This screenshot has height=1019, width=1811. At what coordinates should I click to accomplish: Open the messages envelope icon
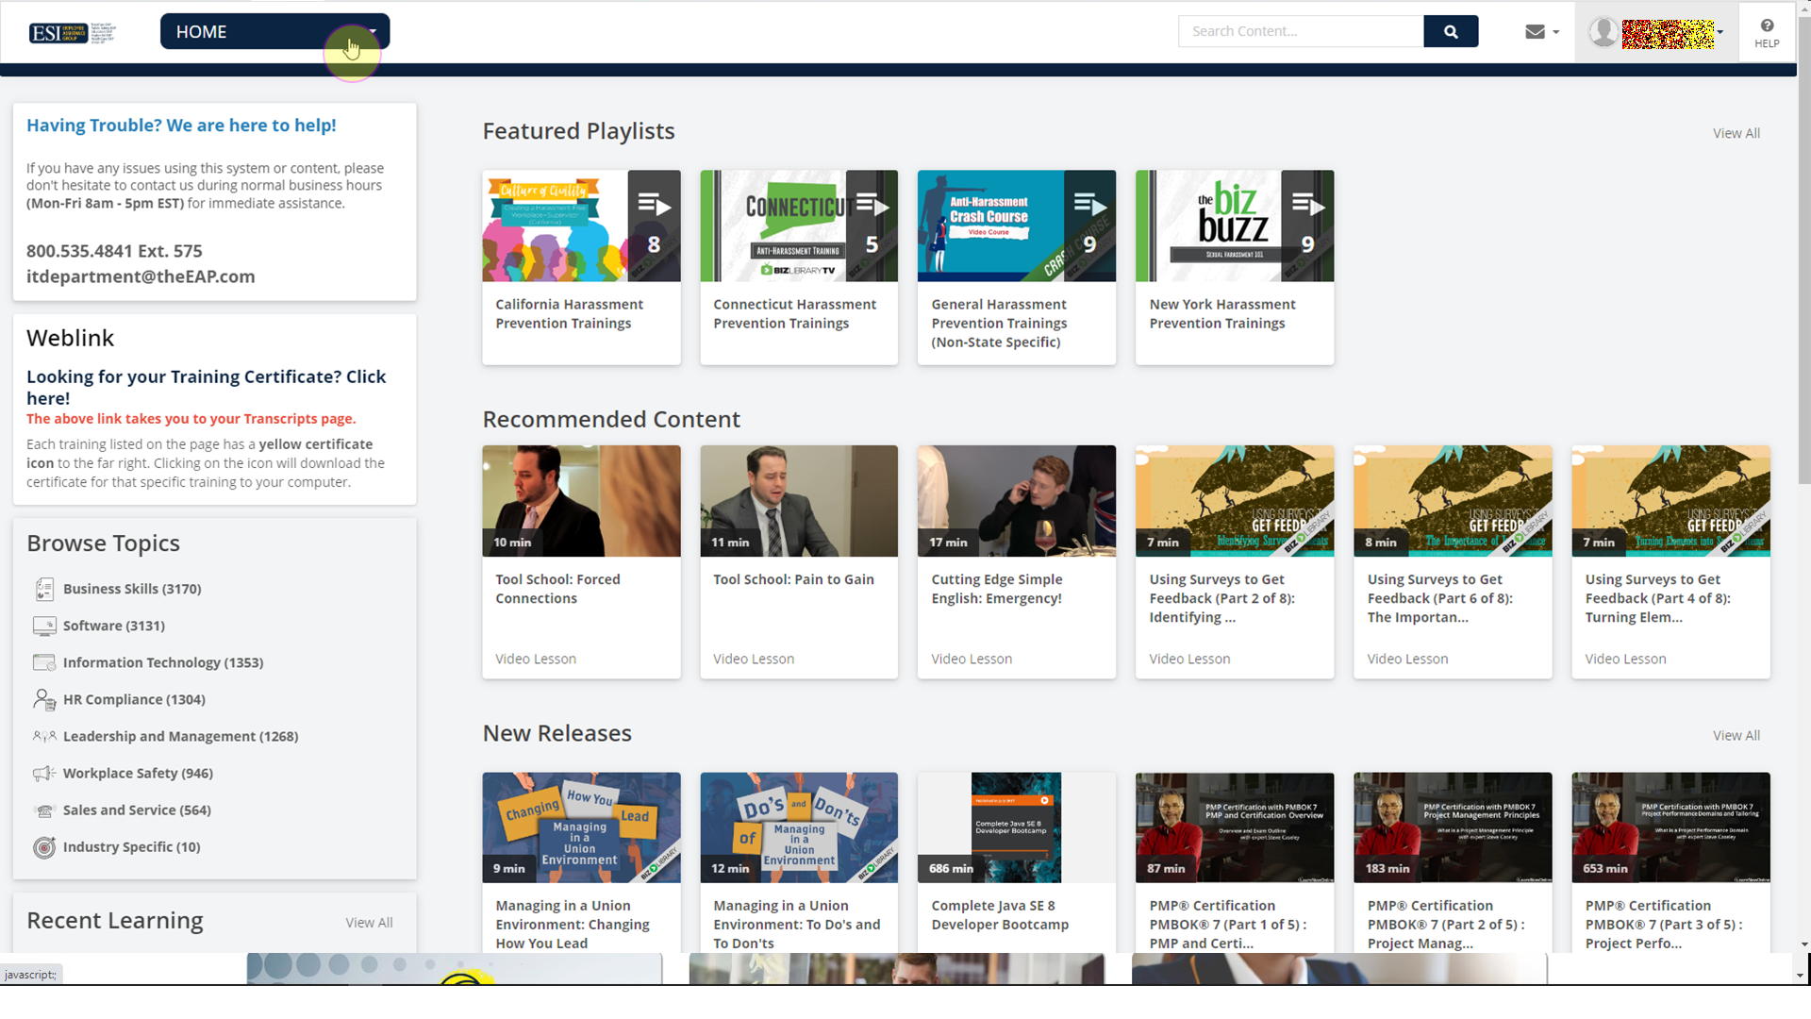coord(1535,31)
